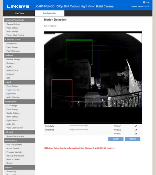156x175 pixels.
Task: Cancel the motion detection changes
Action: pos(132,139)
